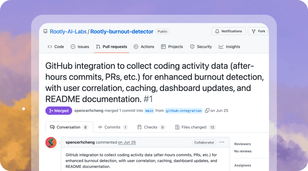Open the Actions tab
This screenshot has height=171, width=308.
click(x=144, y=47)
